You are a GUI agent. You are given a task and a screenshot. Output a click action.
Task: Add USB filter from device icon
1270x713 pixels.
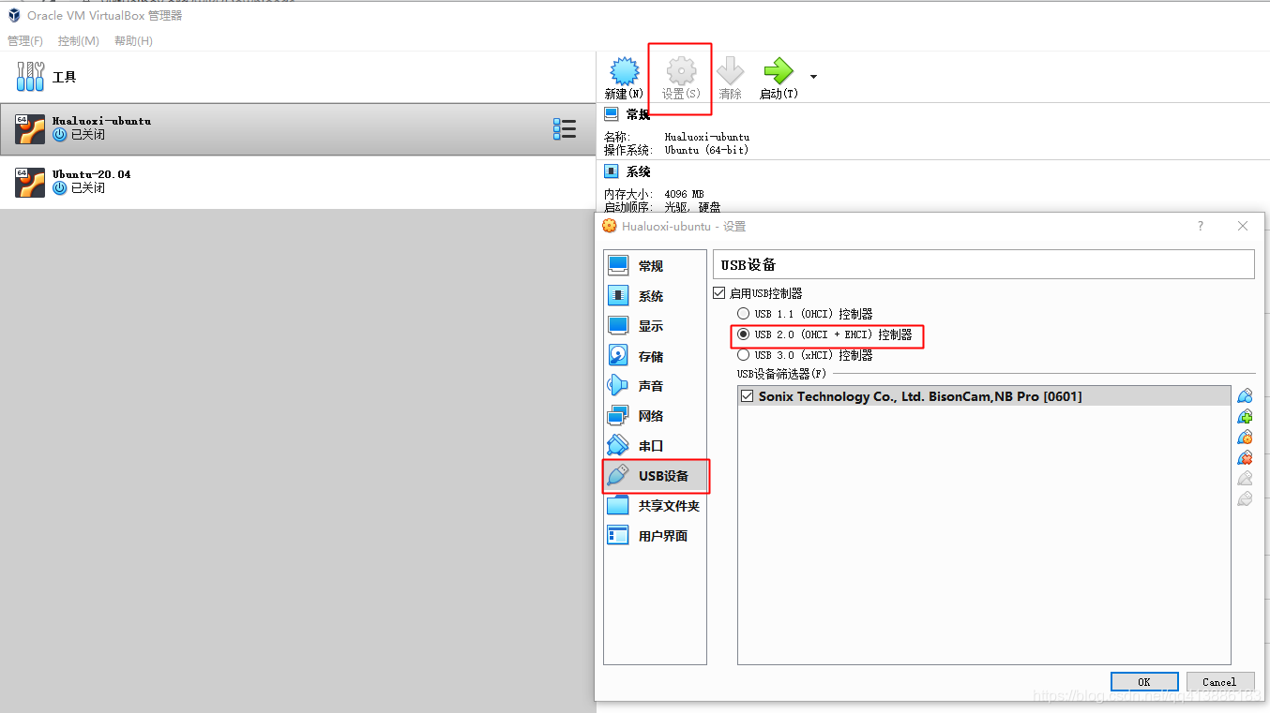click(1245, 417)
